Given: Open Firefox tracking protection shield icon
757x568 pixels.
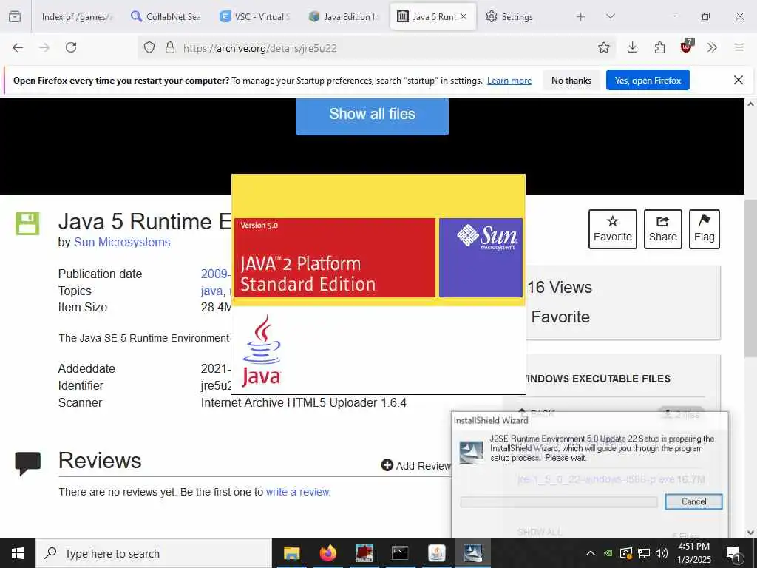Looking at the screenshot, I should point(149,47).
